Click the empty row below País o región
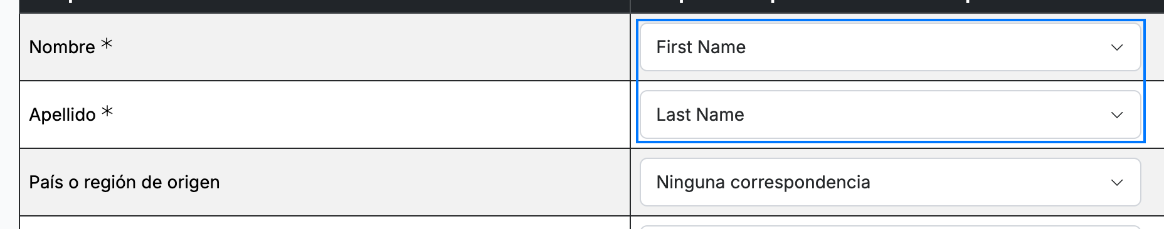This screenshot has height=229, width=1164. [325, 223]
